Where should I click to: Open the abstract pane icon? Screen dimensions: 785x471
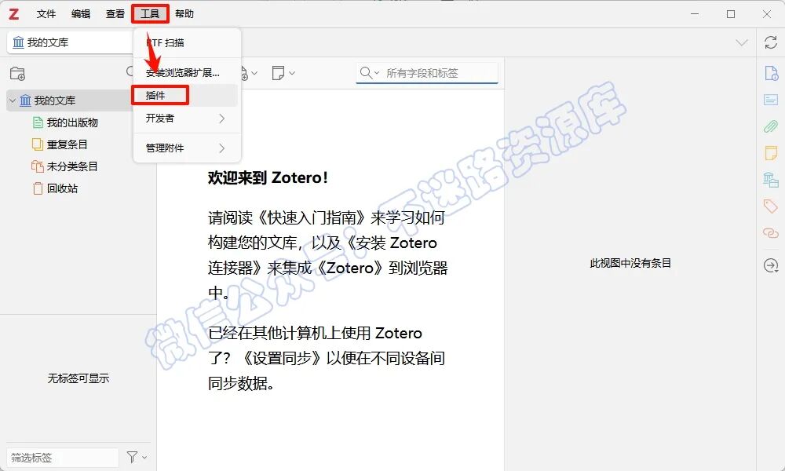click(x=771, y=100)
